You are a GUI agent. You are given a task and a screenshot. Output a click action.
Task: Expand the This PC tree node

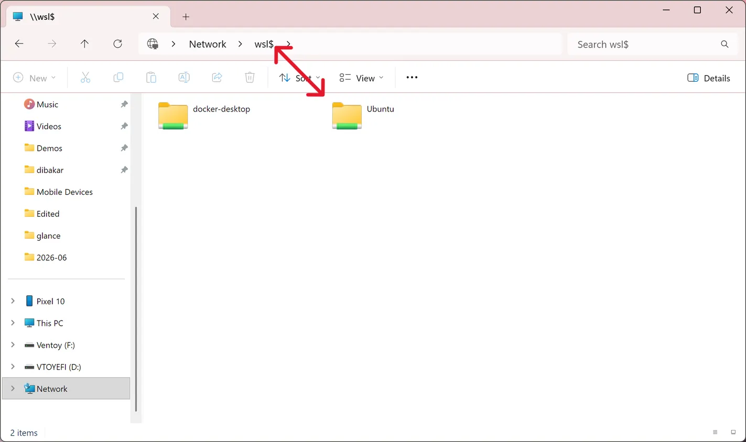pyautogui.click(x=13, y=323)
